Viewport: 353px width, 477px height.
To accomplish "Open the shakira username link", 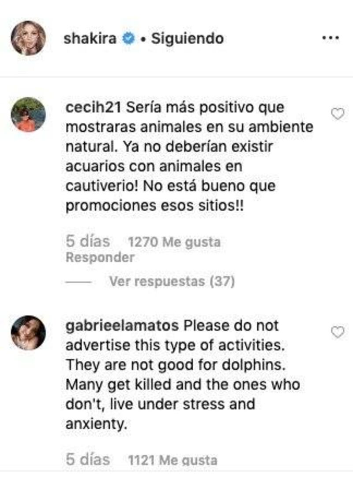I will [x=90, y=38].
